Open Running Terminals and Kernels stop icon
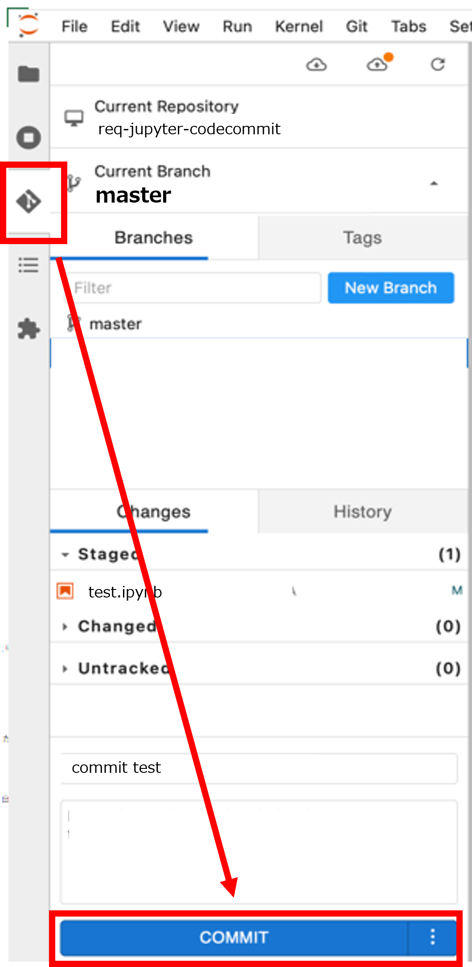The height and width of the screenshot is (967, 472). tap(29, 137)
